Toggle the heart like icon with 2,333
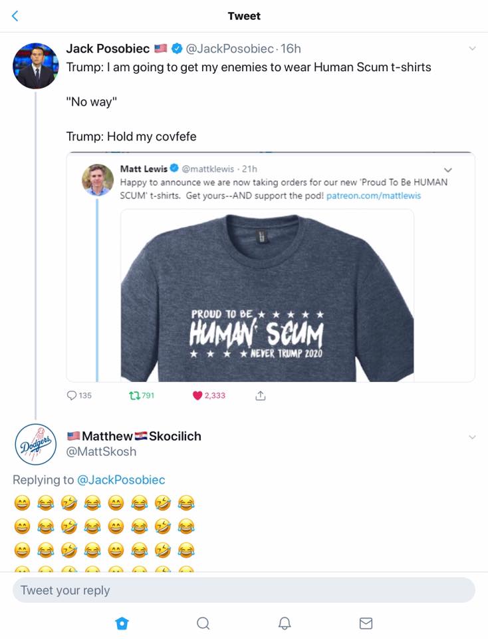488x639 pixels. [197, 395]
